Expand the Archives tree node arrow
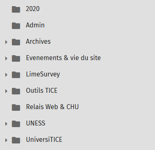This screenshot has width=155, height=150. tap(6, 42)
